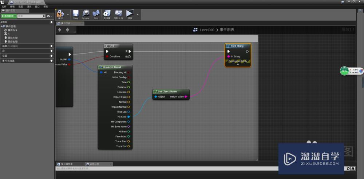
Task: Open the 文件 (File) menu
Action: (x=4, y=7)
